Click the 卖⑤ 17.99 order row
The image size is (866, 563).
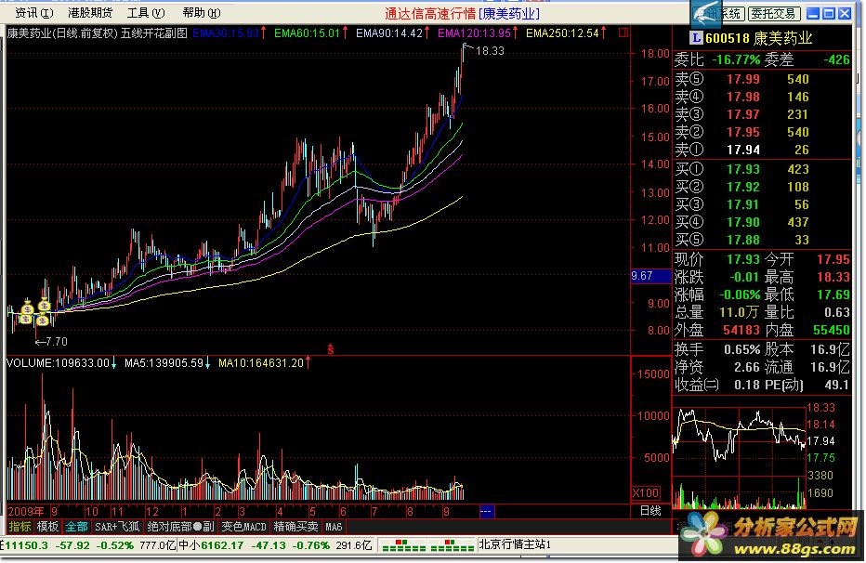pos(762,79)
